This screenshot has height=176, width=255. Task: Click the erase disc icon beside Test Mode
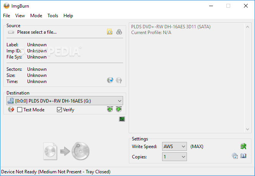pos(11,109)
